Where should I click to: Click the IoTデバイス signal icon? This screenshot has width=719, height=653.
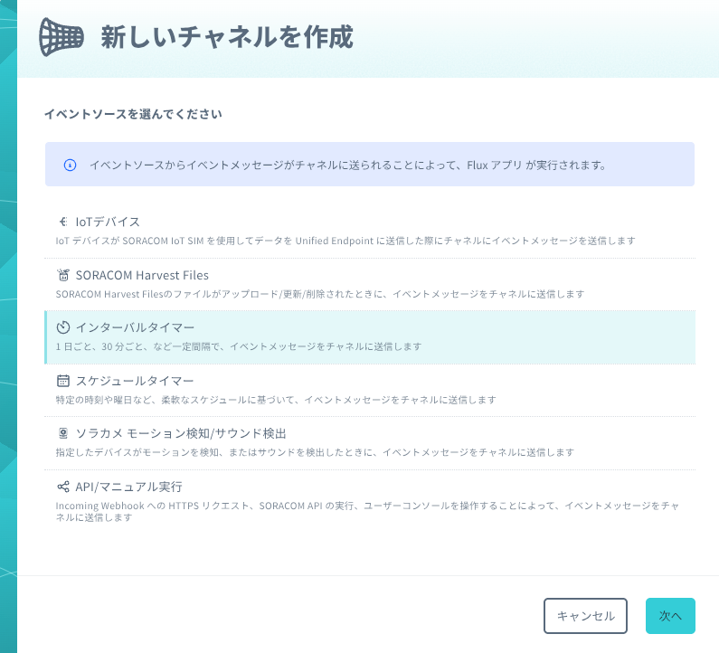click(63, 222)
